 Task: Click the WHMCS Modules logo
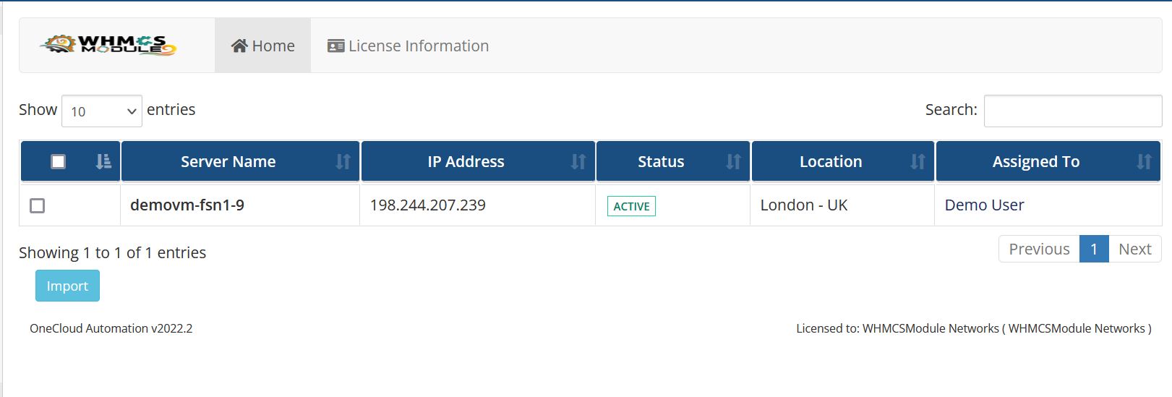pyautogui.click(x=108, y=45)
